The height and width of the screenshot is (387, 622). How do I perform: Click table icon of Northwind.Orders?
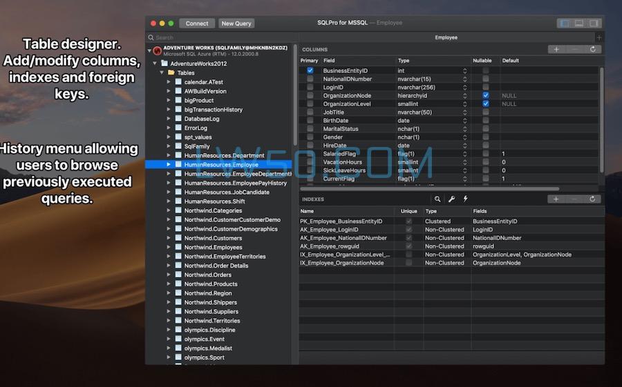[178, 275]
